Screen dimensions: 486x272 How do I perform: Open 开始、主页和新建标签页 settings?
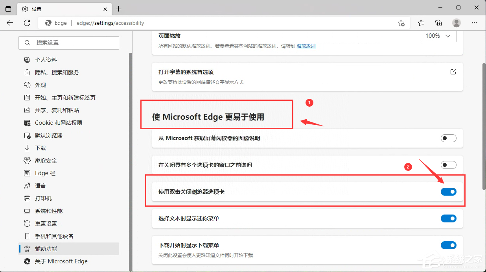(69, 98)
